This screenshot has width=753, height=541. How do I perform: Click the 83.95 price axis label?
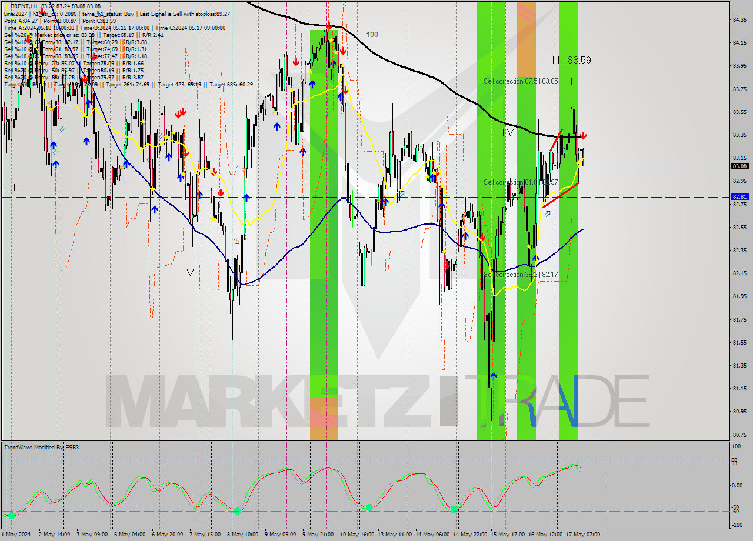point(740,66)
